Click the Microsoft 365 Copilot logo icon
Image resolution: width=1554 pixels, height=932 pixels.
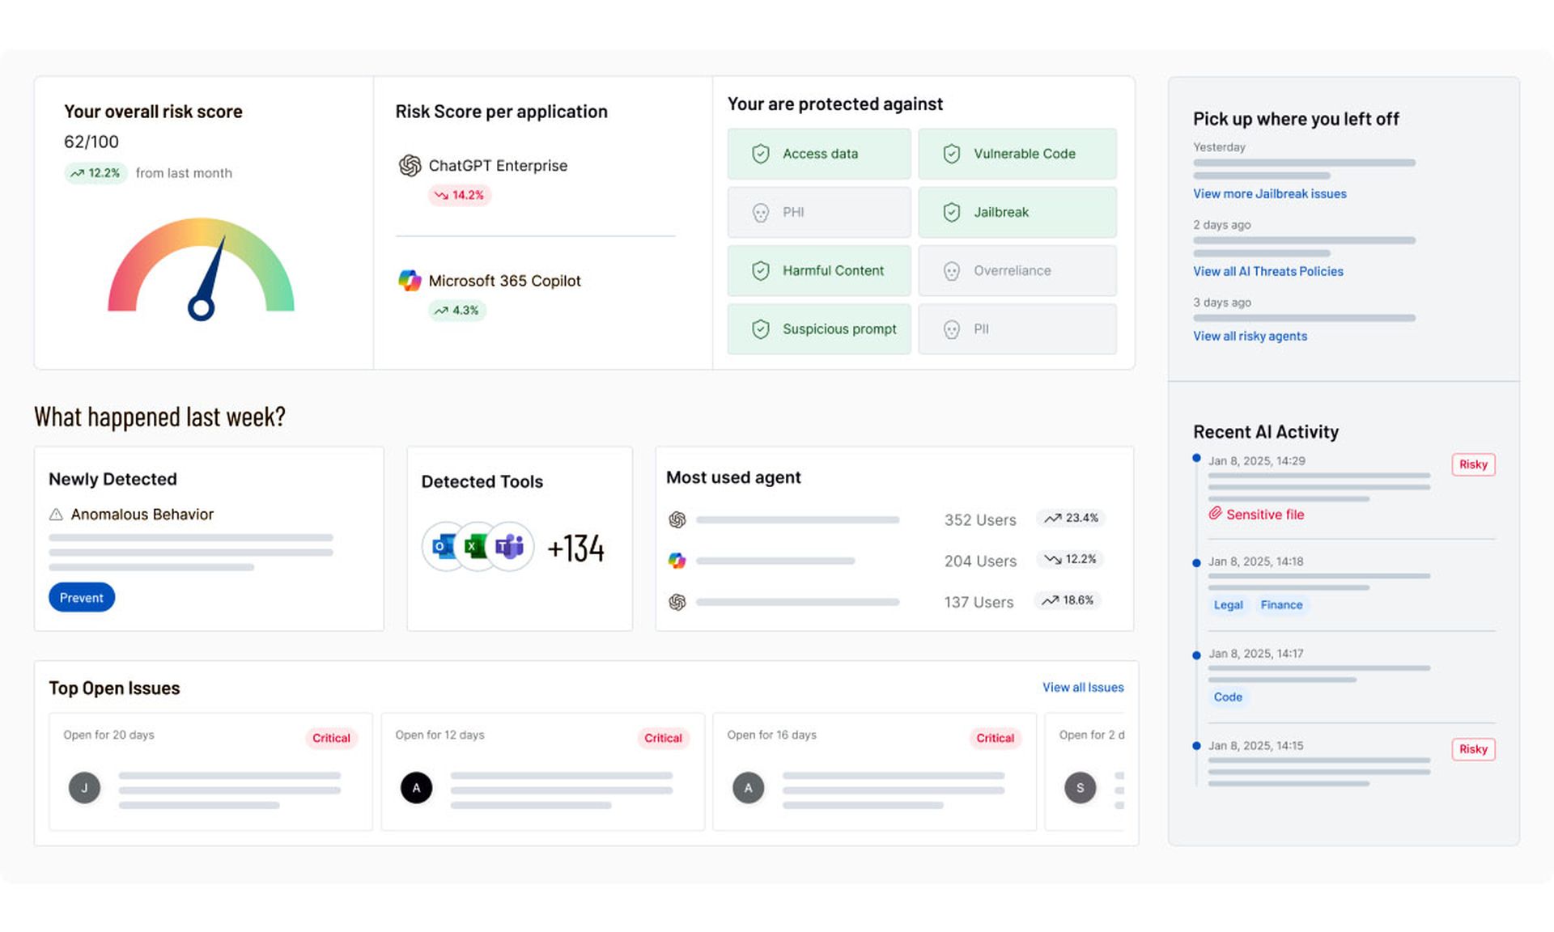[410, 281]
